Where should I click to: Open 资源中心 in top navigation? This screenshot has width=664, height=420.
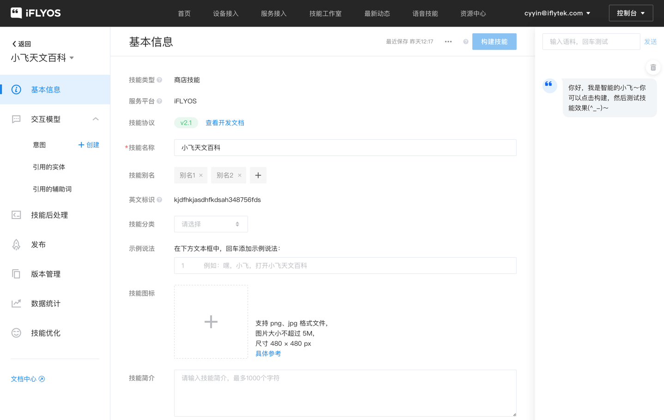[x=473, y=13]
